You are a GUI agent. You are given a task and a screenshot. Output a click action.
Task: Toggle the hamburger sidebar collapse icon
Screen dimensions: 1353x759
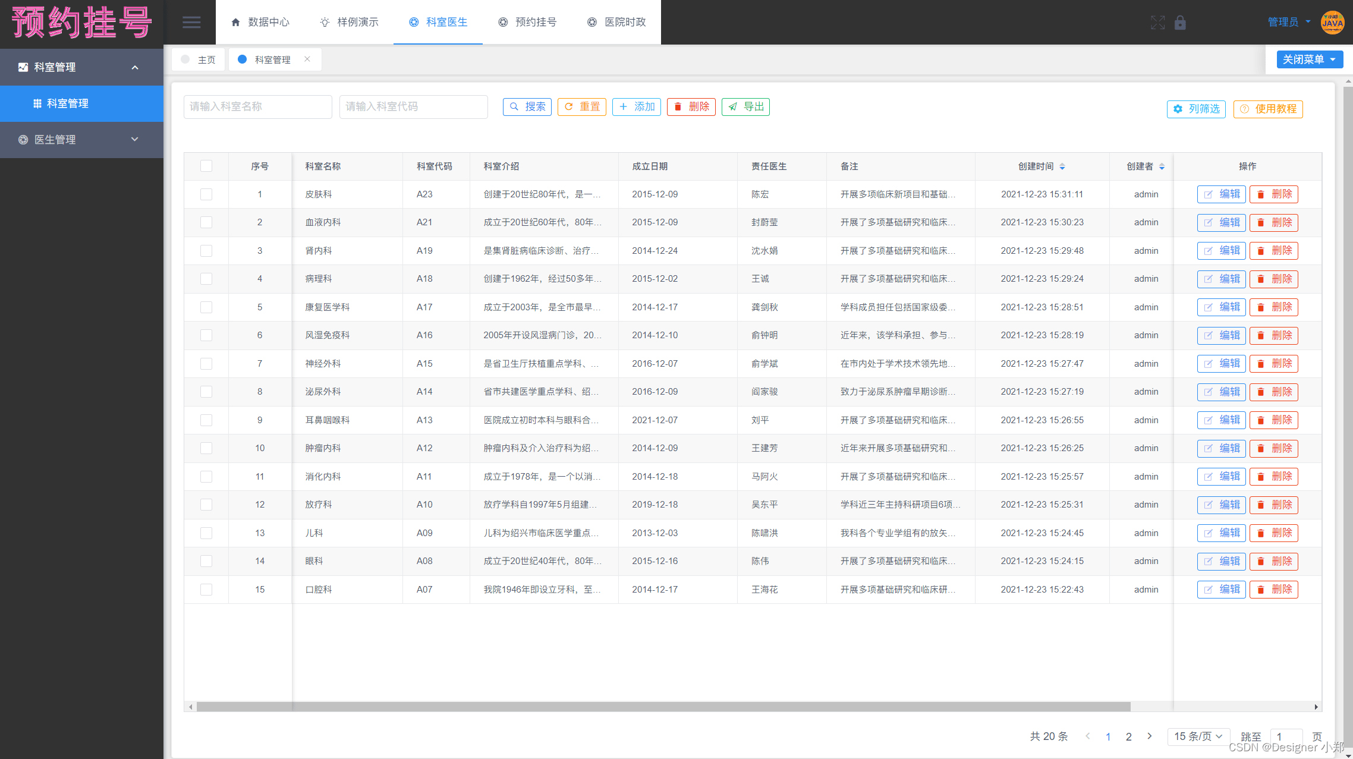click(191, 23)
